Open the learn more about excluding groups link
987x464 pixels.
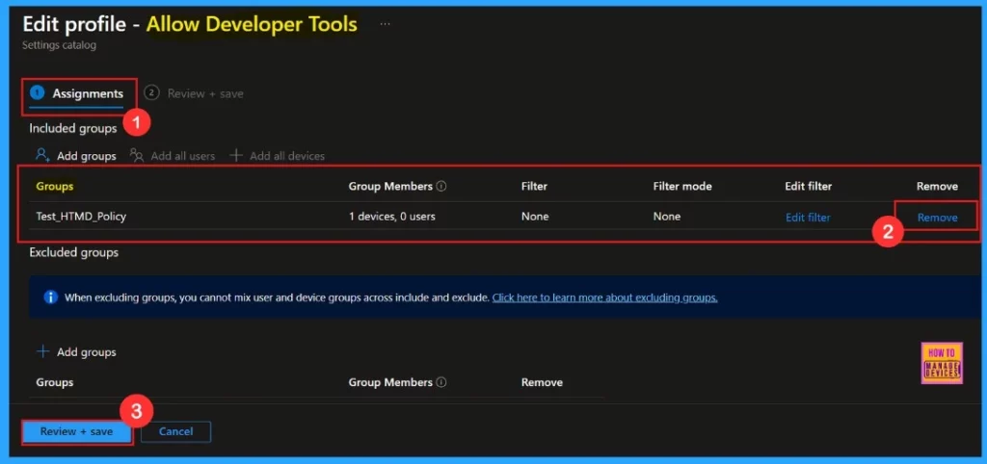[x=605, y=297]
